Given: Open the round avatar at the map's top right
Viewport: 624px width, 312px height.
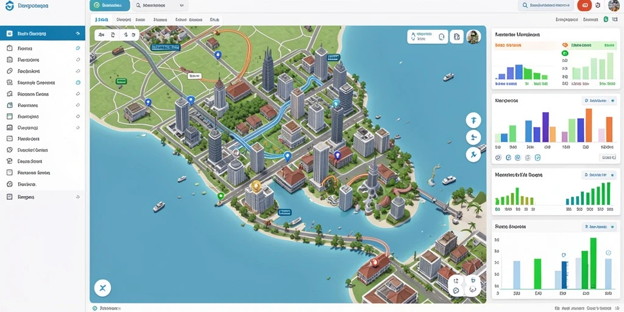Looking at the screenshot, I should (473, 37).
